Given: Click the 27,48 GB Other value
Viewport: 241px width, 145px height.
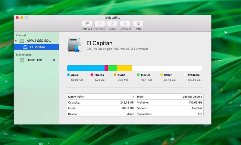Looking at the screenshot, I should [x=170, y=80].
